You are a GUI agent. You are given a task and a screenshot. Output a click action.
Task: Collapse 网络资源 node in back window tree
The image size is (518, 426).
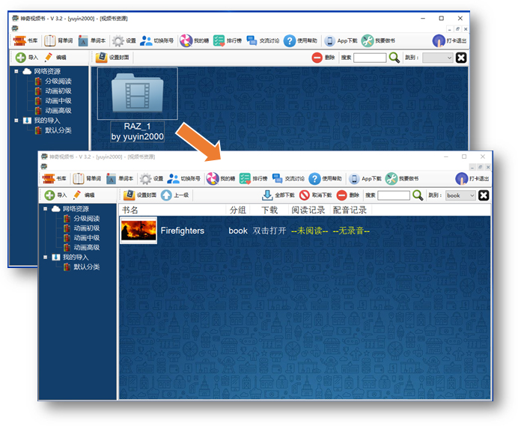(16, 71)
